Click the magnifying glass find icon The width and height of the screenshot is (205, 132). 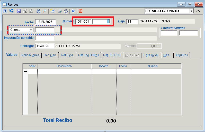45,11
